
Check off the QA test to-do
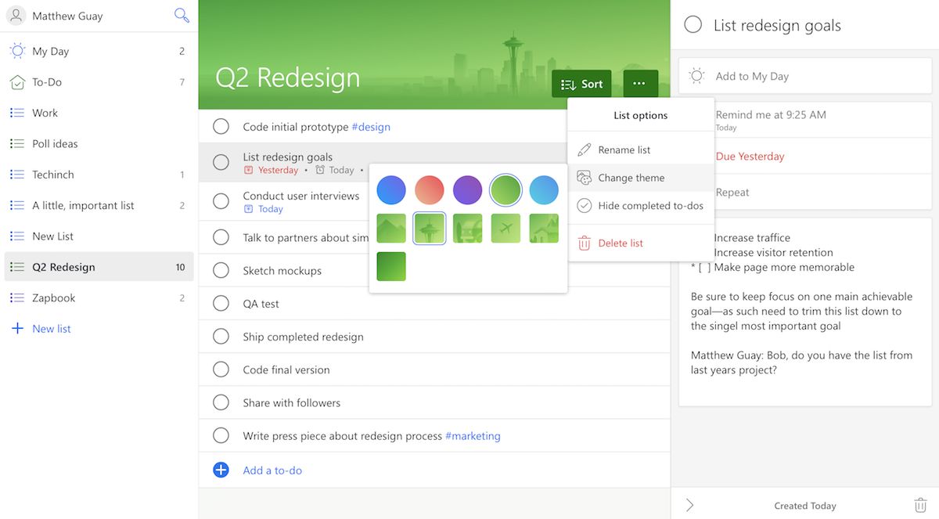tap(221, 304)
